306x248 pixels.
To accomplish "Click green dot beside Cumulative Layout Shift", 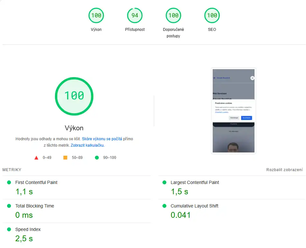I will click(165, 206).
